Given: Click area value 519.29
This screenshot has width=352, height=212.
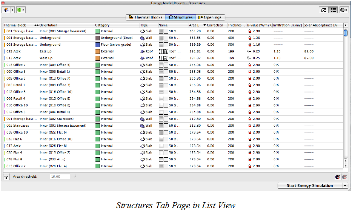Looking at the screenshot, I should click(195, 45).
